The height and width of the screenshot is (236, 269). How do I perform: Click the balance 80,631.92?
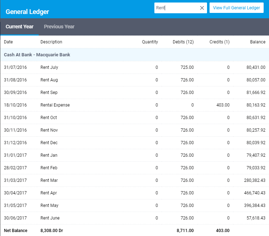click(256, 118)
